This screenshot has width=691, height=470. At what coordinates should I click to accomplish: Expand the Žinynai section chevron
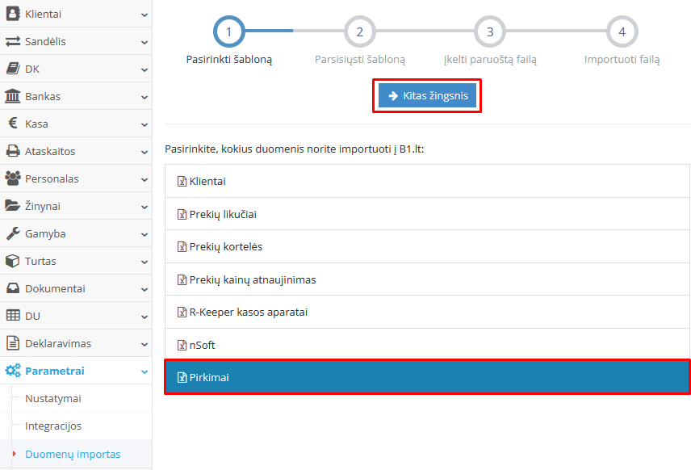[x=144, y=207]
